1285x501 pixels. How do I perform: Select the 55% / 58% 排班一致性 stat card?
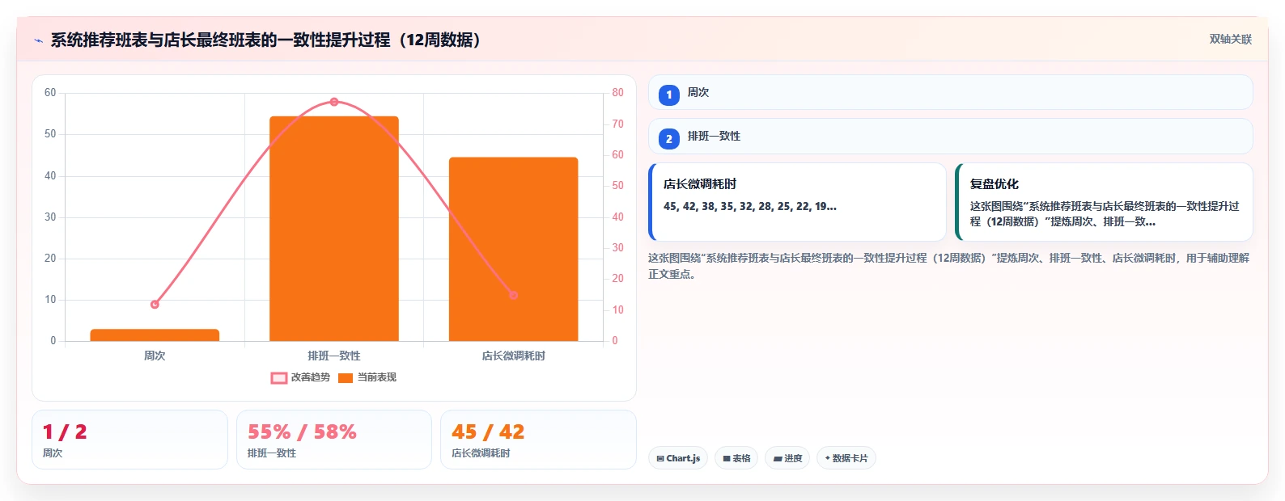(x=333, y=440)
